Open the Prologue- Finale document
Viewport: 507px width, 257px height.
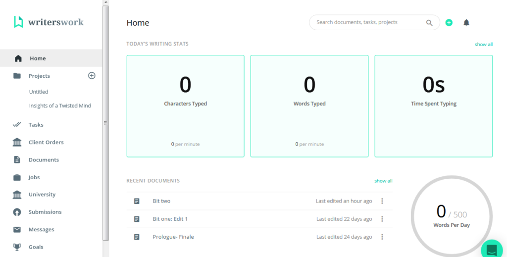pos(173,237)
